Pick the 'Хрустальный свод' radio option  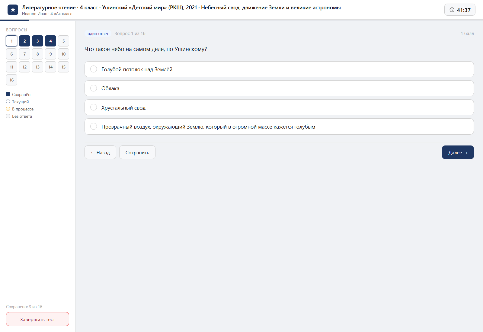click(x=279, y=107)
